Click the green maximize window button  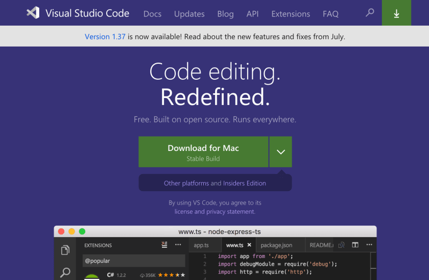point(82,232)
